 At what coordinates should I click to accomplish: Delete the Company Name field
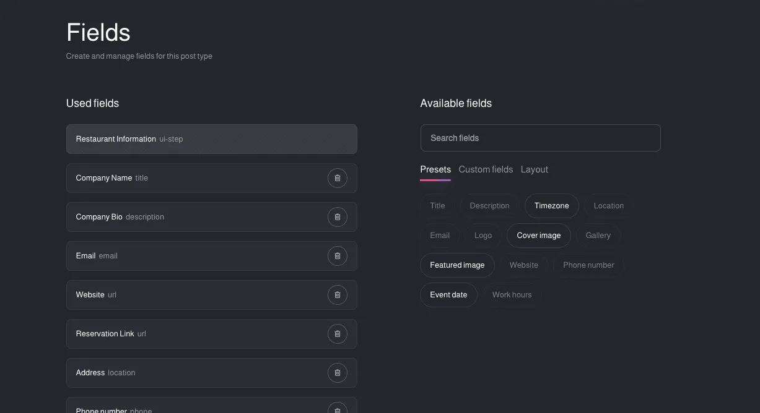pos(337,178)
